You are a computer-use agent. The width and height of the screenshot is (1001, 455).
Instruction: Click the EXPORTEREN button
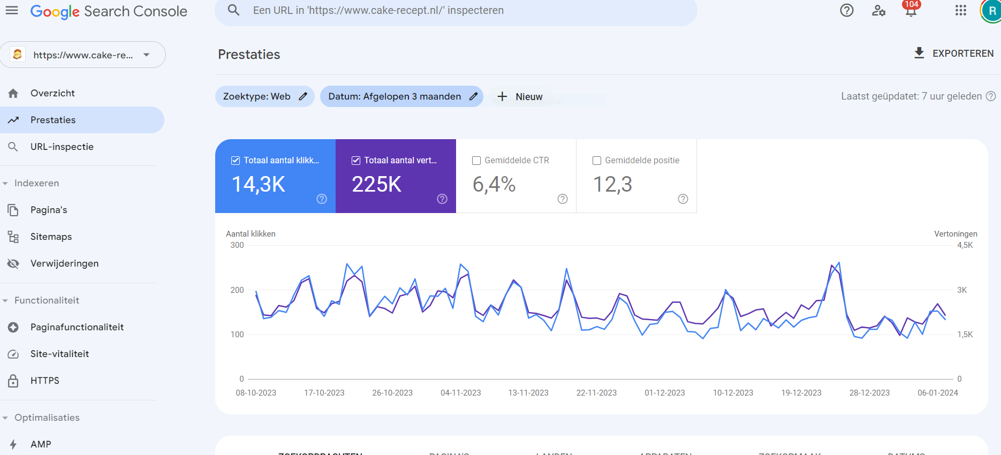[954, 53]
